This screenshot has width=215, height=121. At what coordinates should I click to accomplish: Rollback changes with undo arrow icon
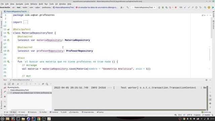point(200,7)
